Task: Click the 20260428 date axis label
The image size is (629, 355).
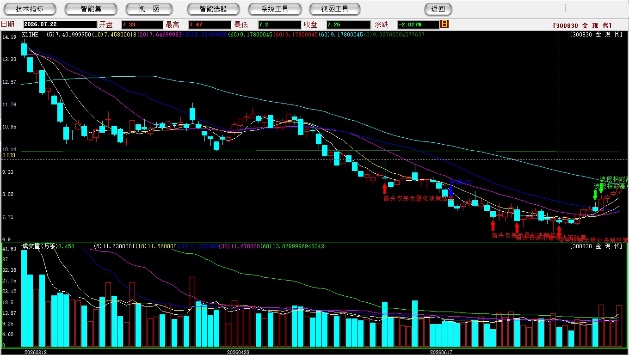Action: coord(238,352)
